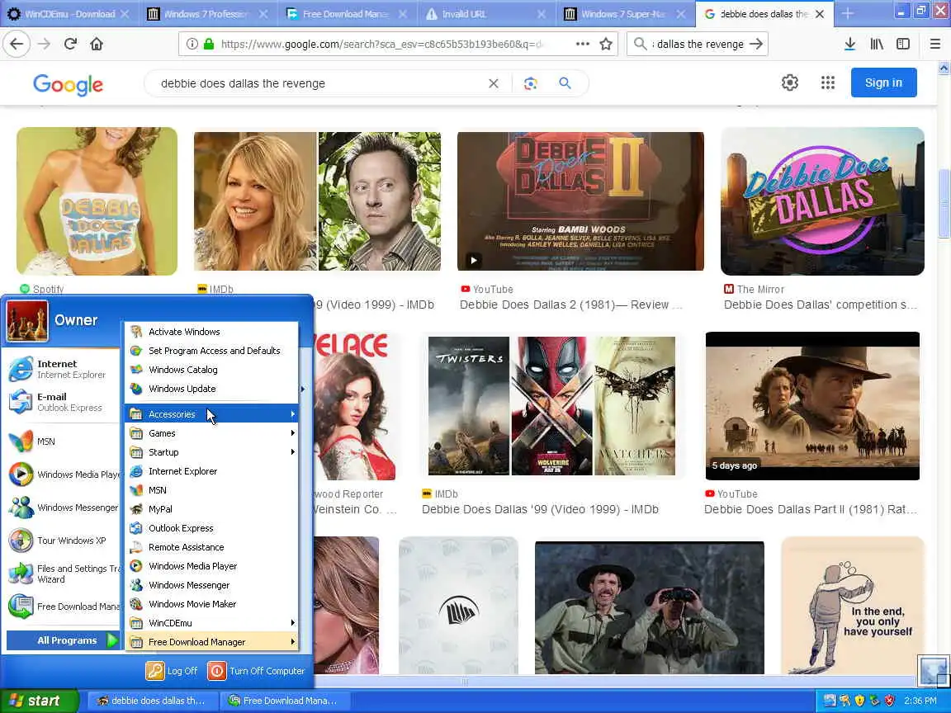Screen dimensions: 951x713
Task: Click the browser forward arrow button
Action: (x=44, y=44)
